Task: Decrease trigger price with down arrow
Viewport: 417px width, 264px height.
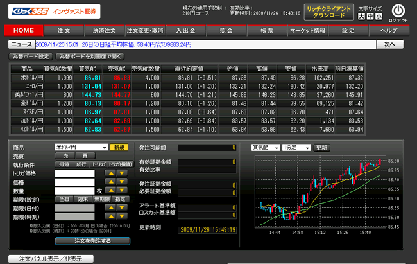Action: (x=122, y=173)
